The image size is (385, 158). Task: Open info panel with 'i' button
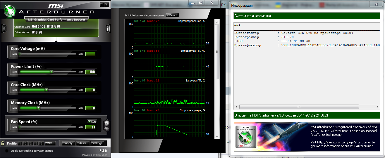pos(108,28)
